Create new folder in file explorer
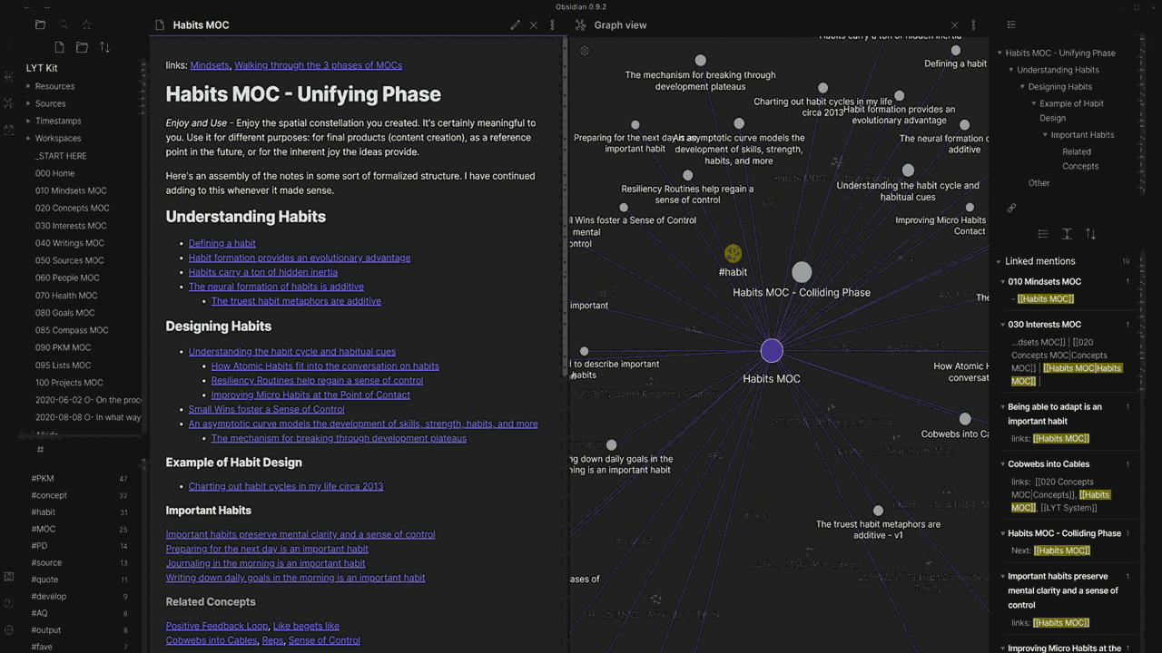This screenshot has width=1162, height=653. pyautogui.click(x=82, y=47)
